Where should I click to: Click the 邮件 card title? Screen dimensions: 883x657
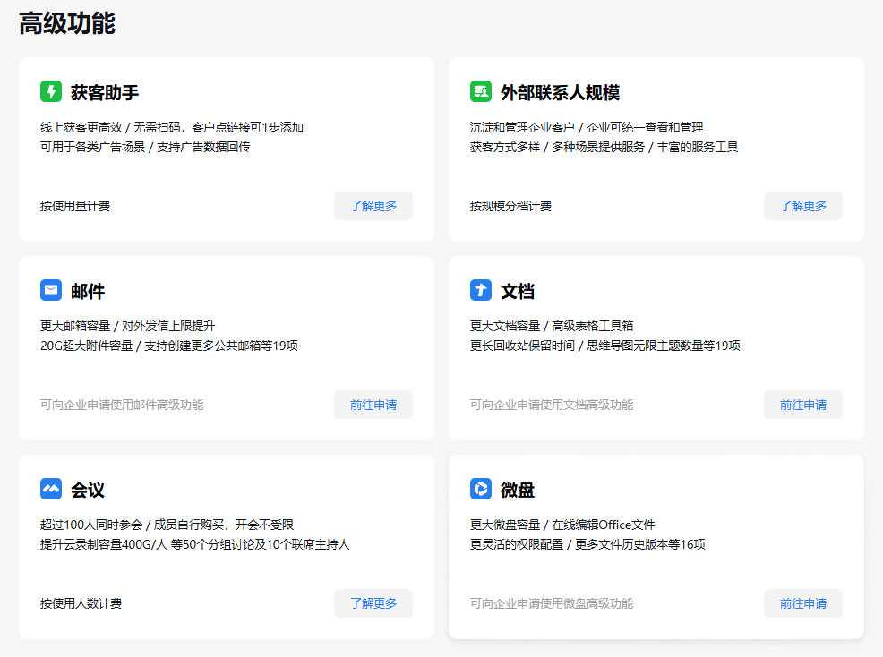(88, 291)
